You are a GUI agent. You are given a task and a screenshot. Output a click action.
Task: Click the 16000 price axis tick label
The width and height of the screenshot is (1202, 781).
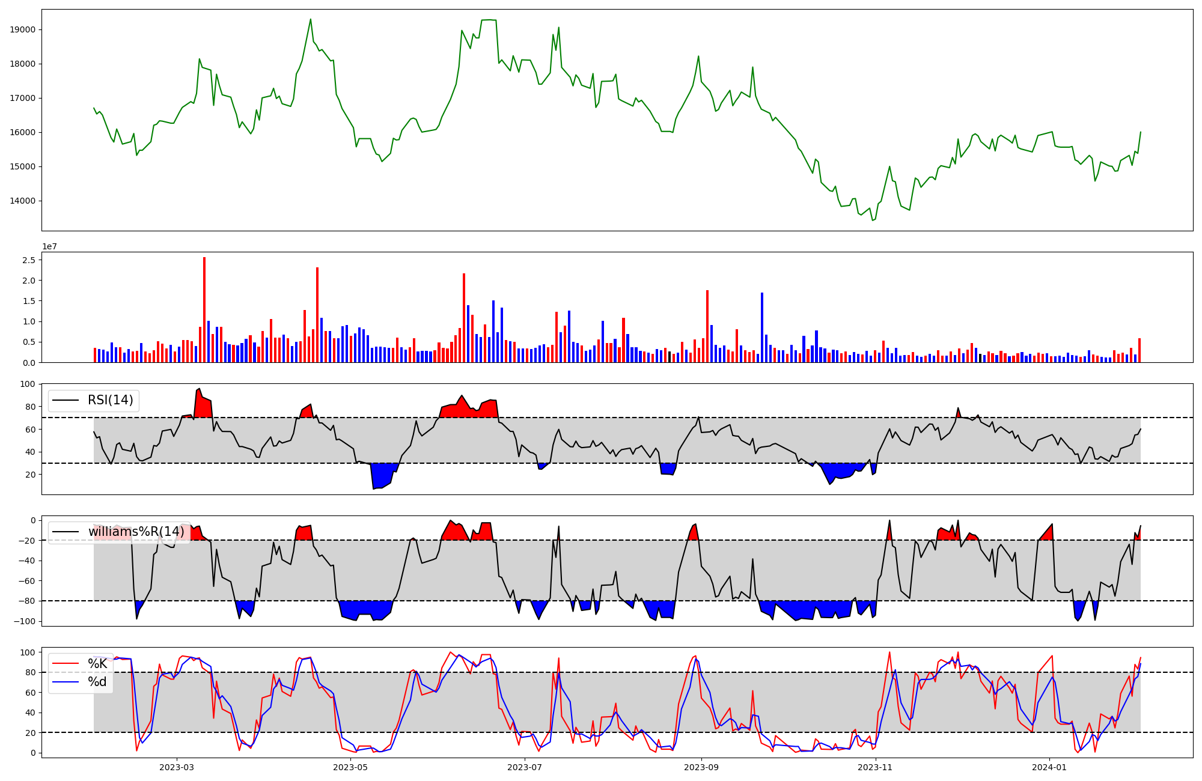point(23,133)
